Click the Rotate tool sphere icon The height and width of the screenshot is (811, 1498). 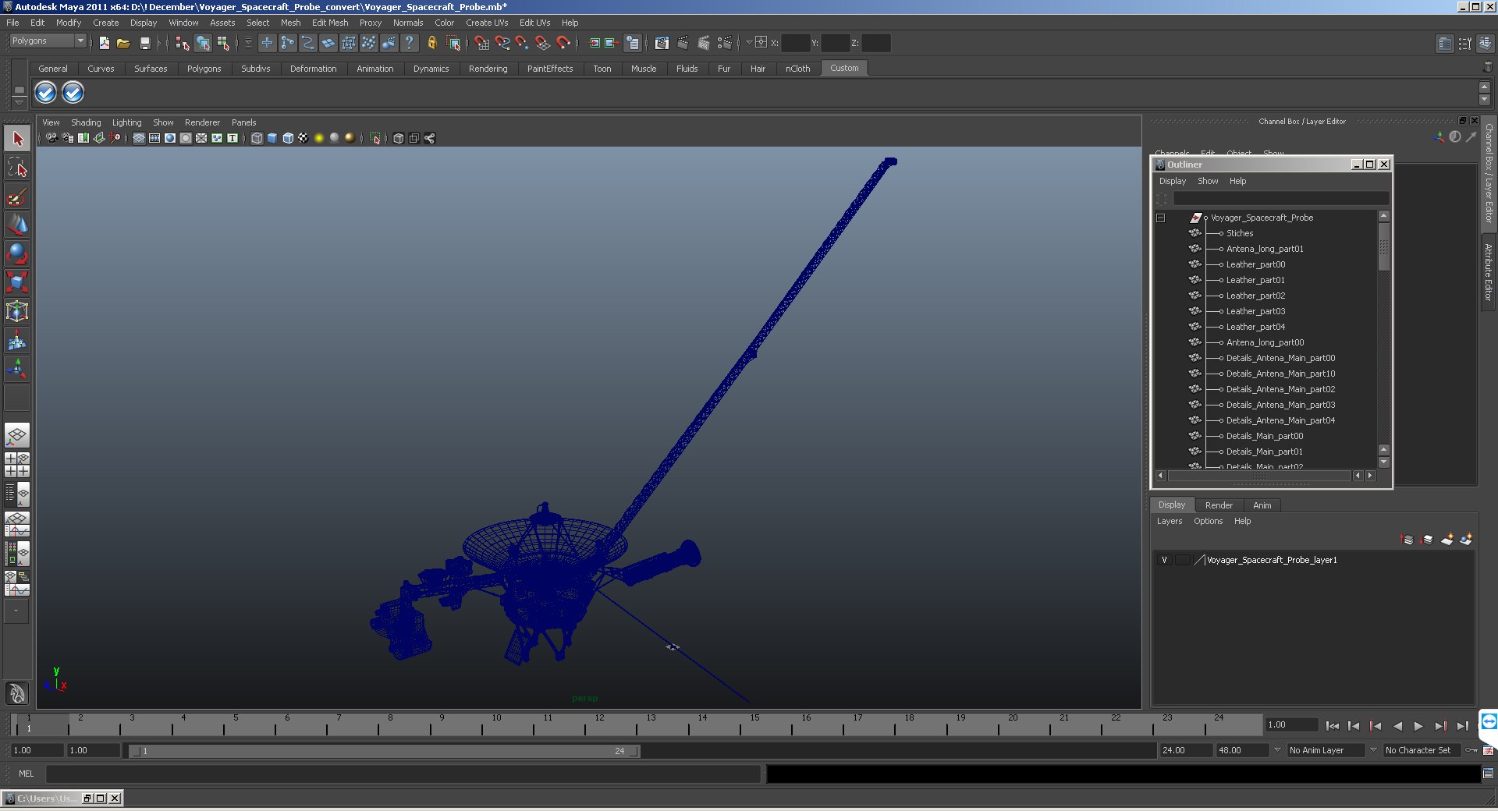tap(17, 253)
